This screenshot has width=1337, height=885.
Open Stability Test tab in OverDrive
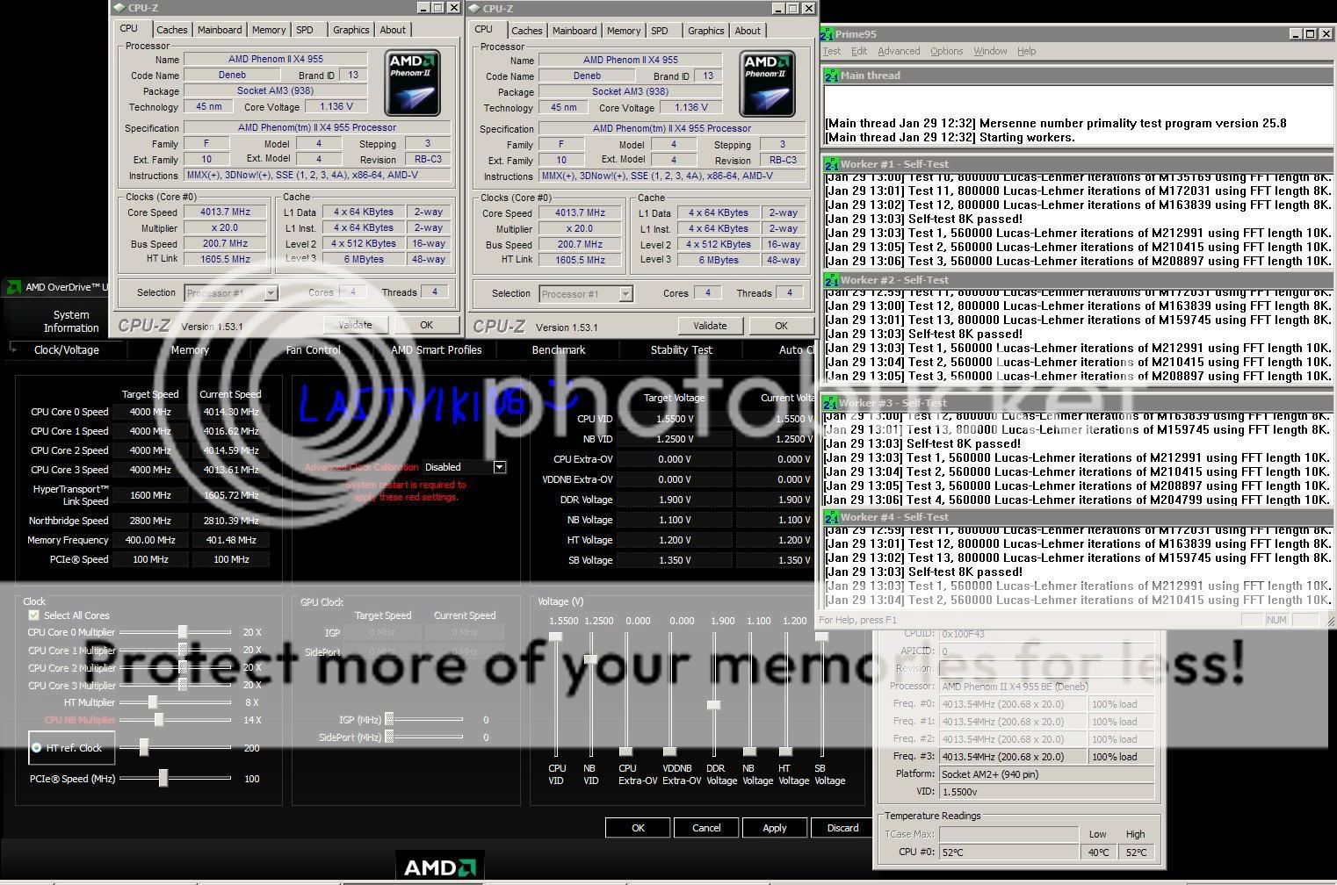682,349
